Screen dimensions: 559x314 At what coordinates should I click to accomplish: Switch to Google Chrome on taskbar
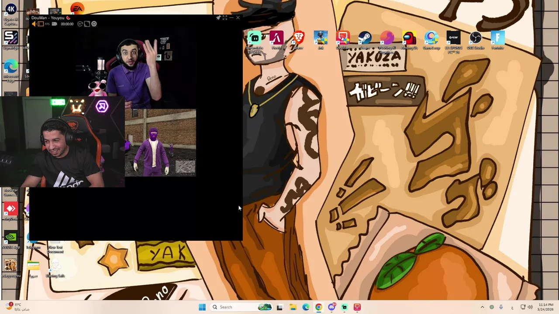[x=318, y=307]
